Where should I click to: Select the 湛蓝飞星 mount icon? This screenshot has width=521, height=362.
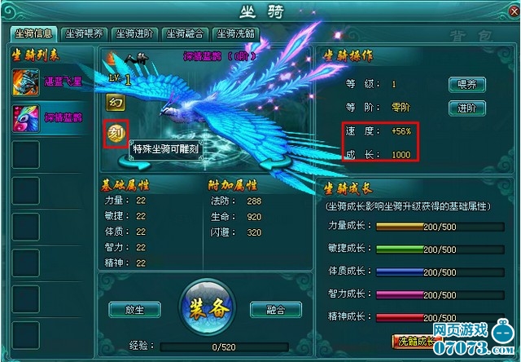pos(26,82)
